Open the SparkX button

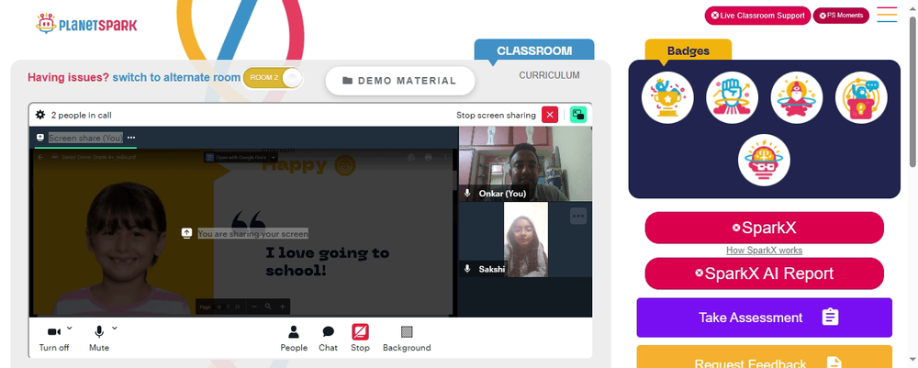(x=764, y=228)
